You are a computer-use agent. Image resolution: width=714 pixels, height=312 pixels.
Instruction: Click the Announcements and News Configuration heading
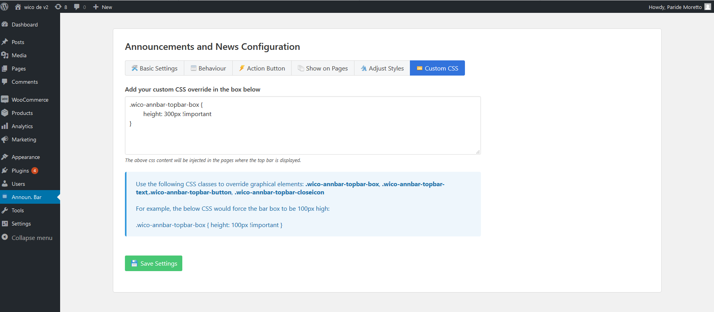tap(212, 46)
